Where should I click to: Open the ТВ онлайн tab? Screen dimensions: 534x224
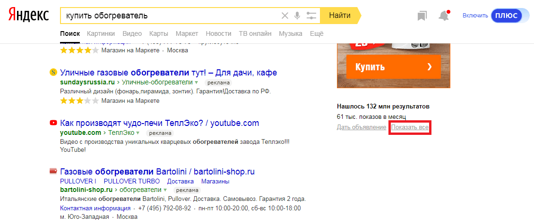coord(255,33)
